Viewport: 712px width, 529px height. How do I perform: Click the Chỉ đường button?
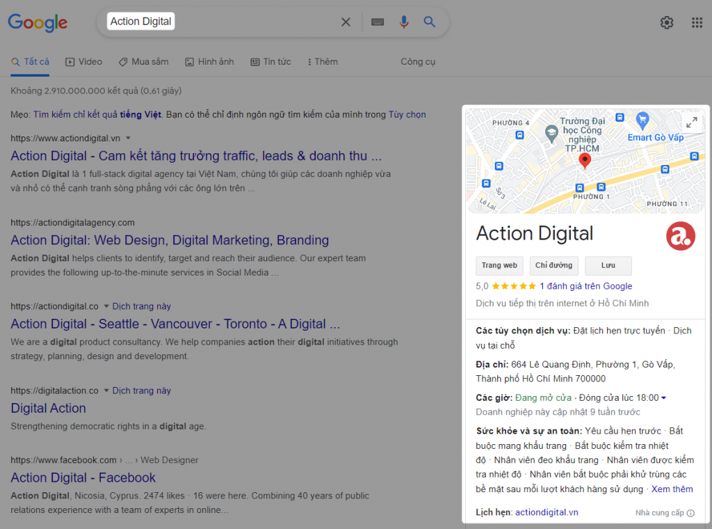click(x=554, y=265)
